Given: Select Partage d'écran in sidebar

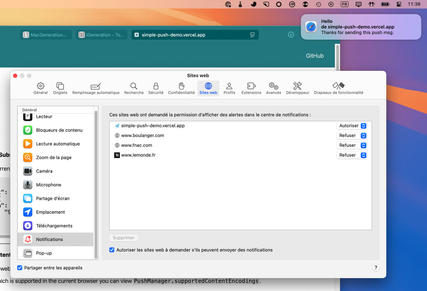Looking at the screenshot, I should (x=56, y=198).
